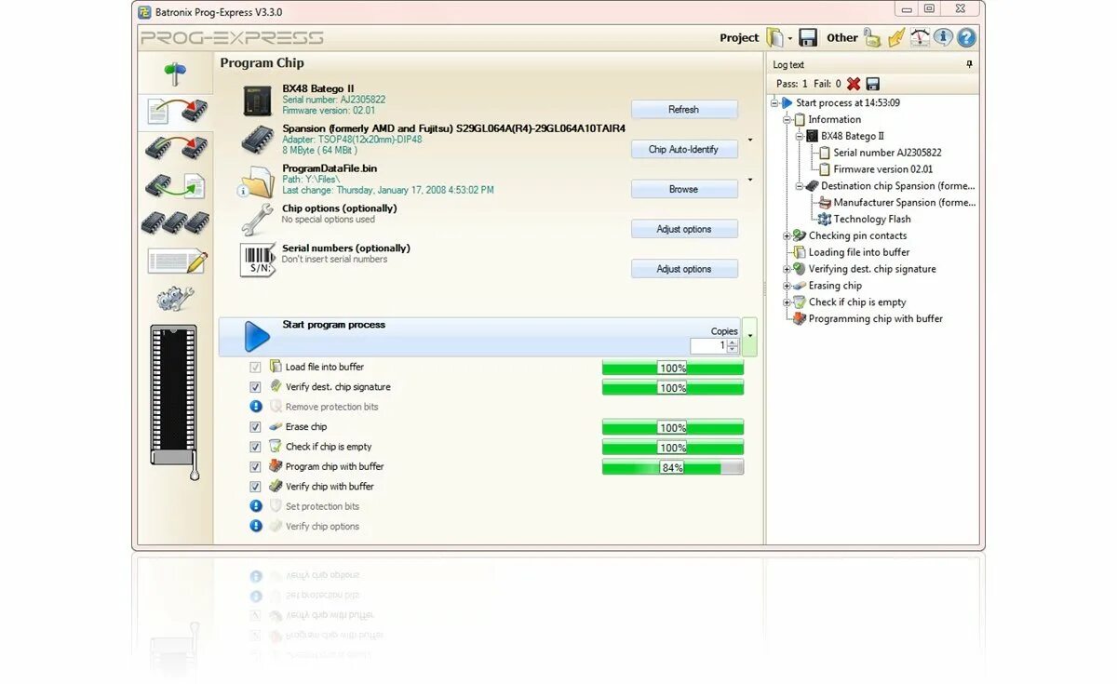The image size is (1117, 684).
Task: Click info icon beside Set protection bits
Action: pos(256,506)
